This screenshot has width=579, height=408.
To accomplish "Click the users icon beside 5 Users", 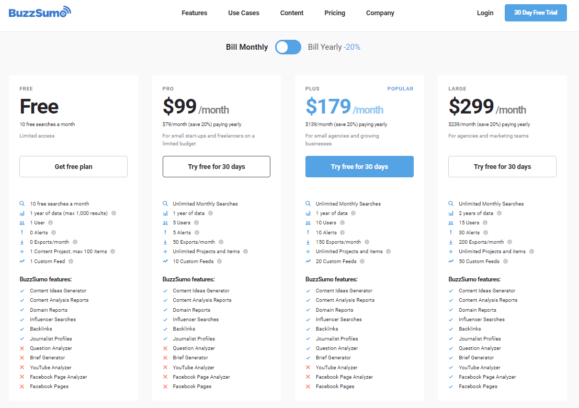I will point(165,223).
